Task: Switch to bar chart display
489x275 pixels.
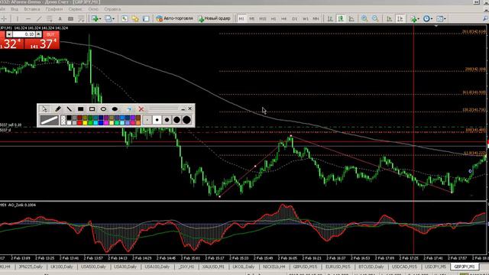Action: click(x=330, y=18)
